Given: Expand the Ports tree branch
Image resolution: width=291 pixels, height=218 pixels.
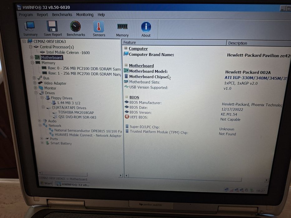Looking at the screenshot, I should 41,139.
